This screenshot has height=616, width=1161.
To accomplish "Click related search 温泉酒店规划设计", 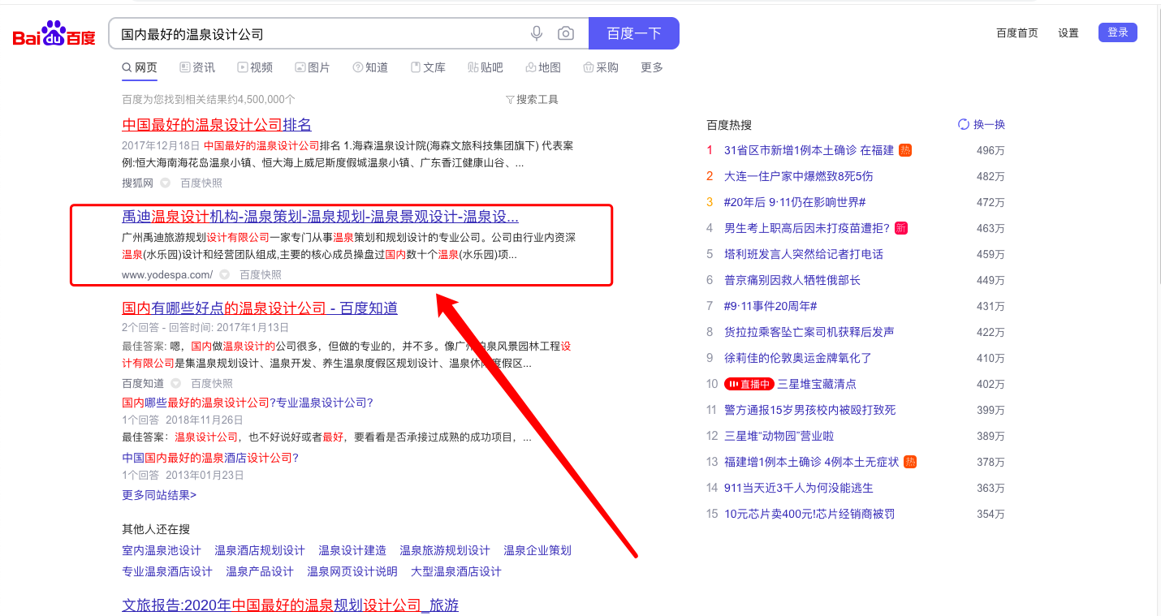I will click(260, 550).
